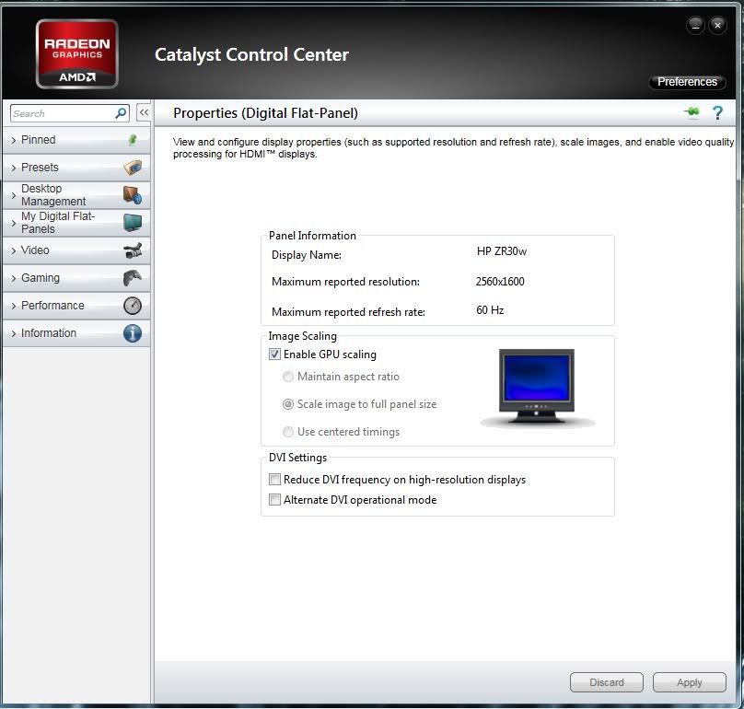
Task: Expand the Presets section arrow
Action: tap(13, 168)
